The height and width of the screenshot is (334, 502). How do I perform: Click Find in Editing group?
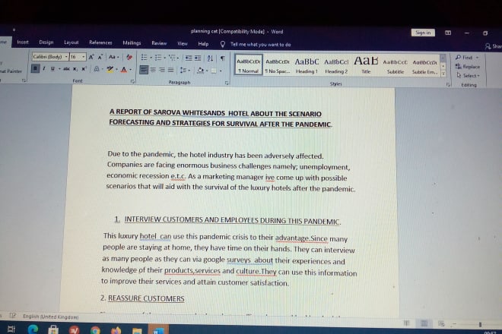click(x=467, y=58)
